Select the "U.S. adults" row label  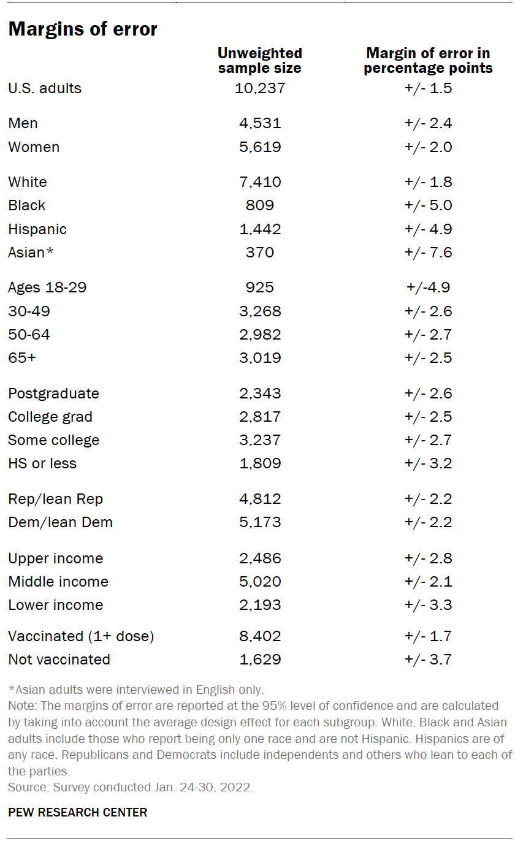click(x=45, y=88)
